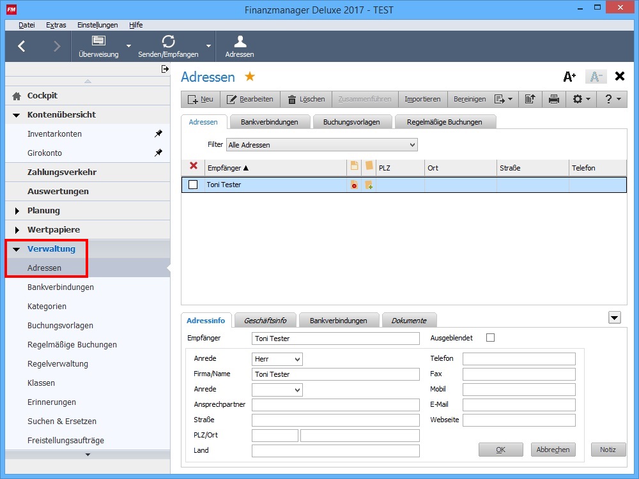
Task: Collapse the Kontenübersicht section
Action: pos(17,115)
